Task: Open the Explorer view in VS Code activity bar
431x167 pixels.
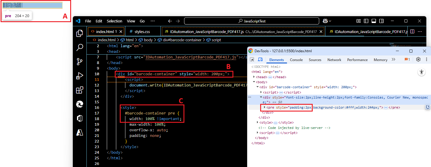Action: 80,33
